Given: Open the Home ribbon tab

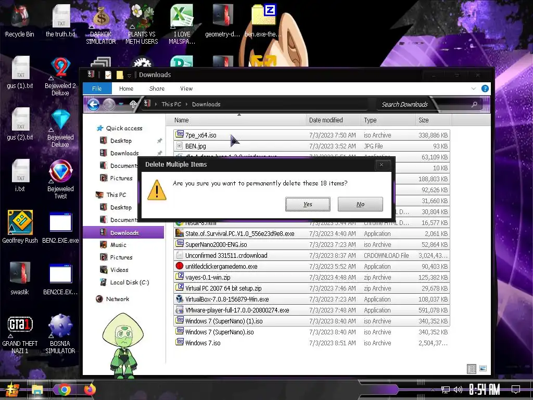Looking at the screenshot, I should [x=126, y=89].
